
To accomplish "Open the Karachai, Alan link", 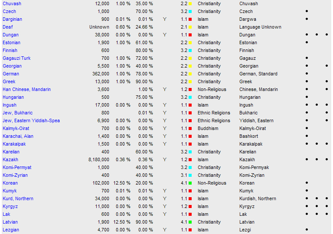I will 18,136.
